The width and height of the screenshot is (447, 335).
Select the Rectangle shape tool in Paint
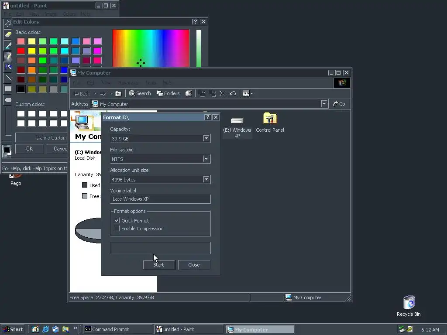click(x=8, y=89)
